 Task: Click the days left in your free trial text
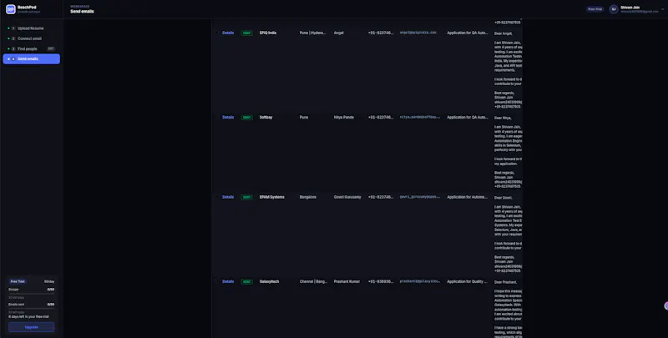point(28,316)
